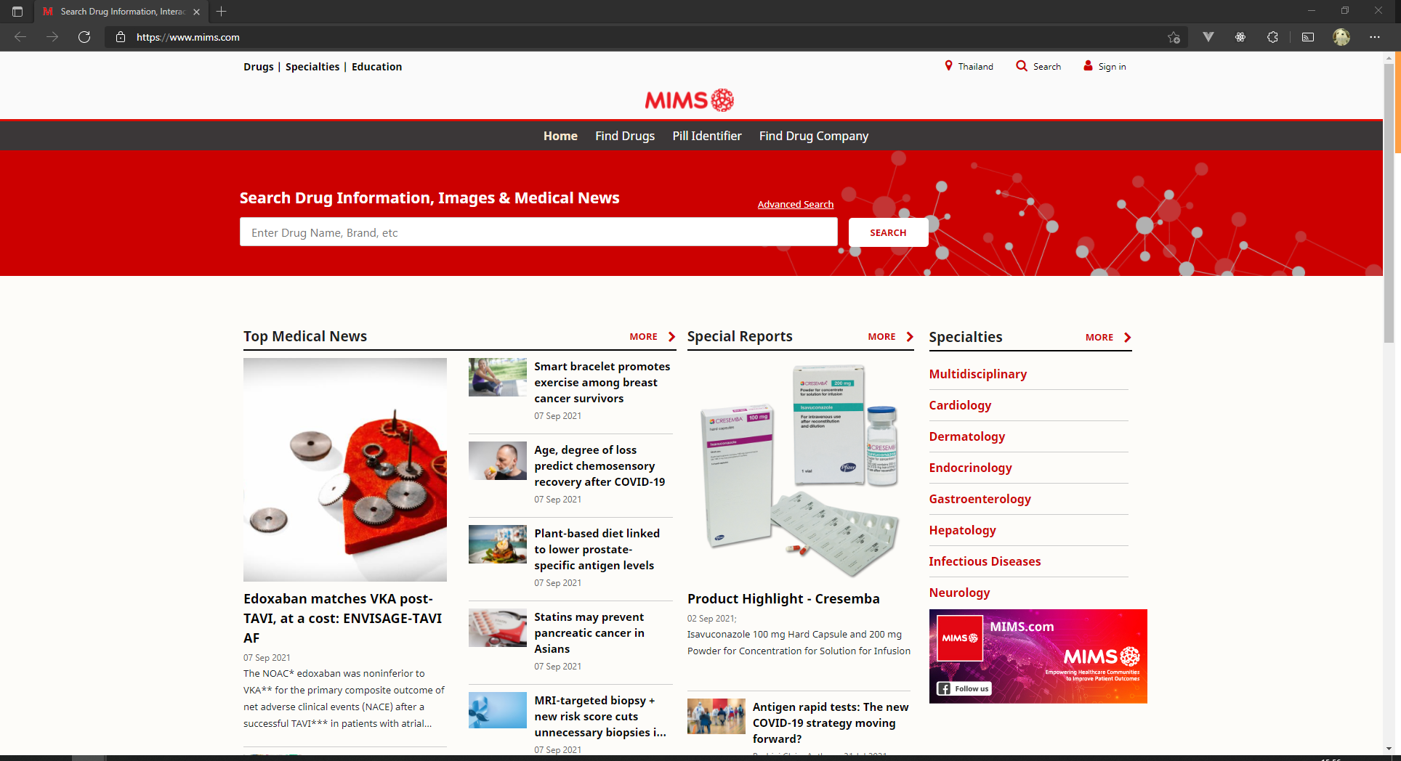Click the Facebook Follow us badge

pos(964,688)
